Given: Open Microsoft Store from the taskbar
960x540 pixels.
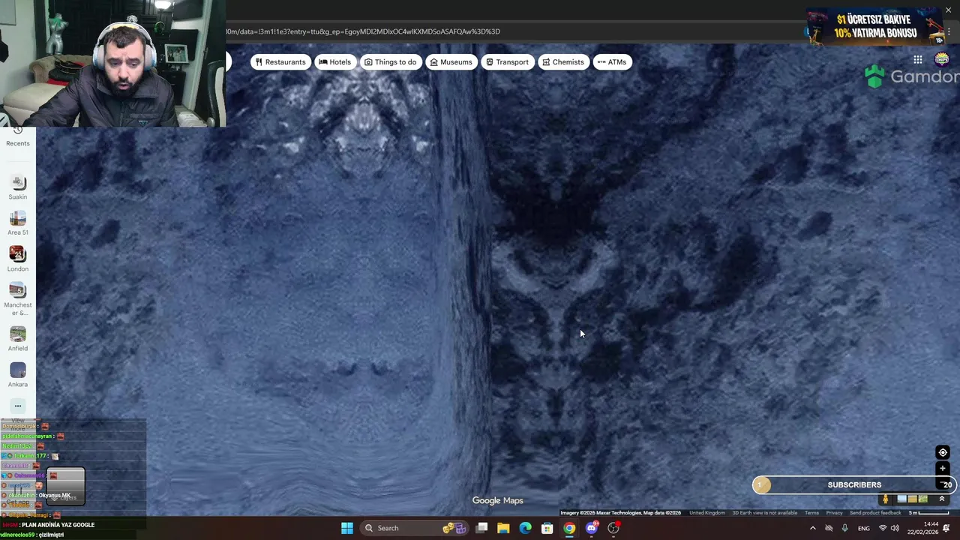Looking at the screenshot, I should (547, 528).
